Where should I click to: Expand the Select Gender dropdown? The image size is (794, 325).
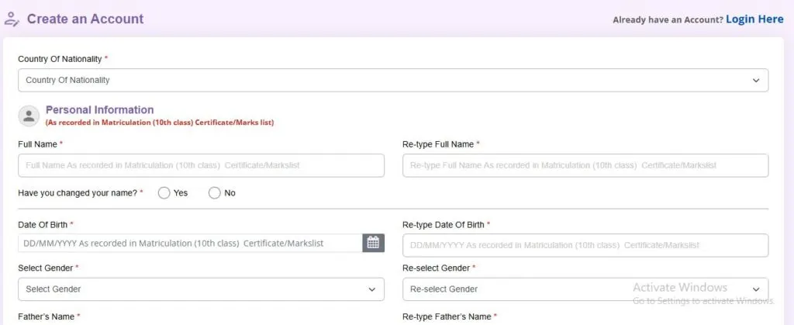[200, 289]
